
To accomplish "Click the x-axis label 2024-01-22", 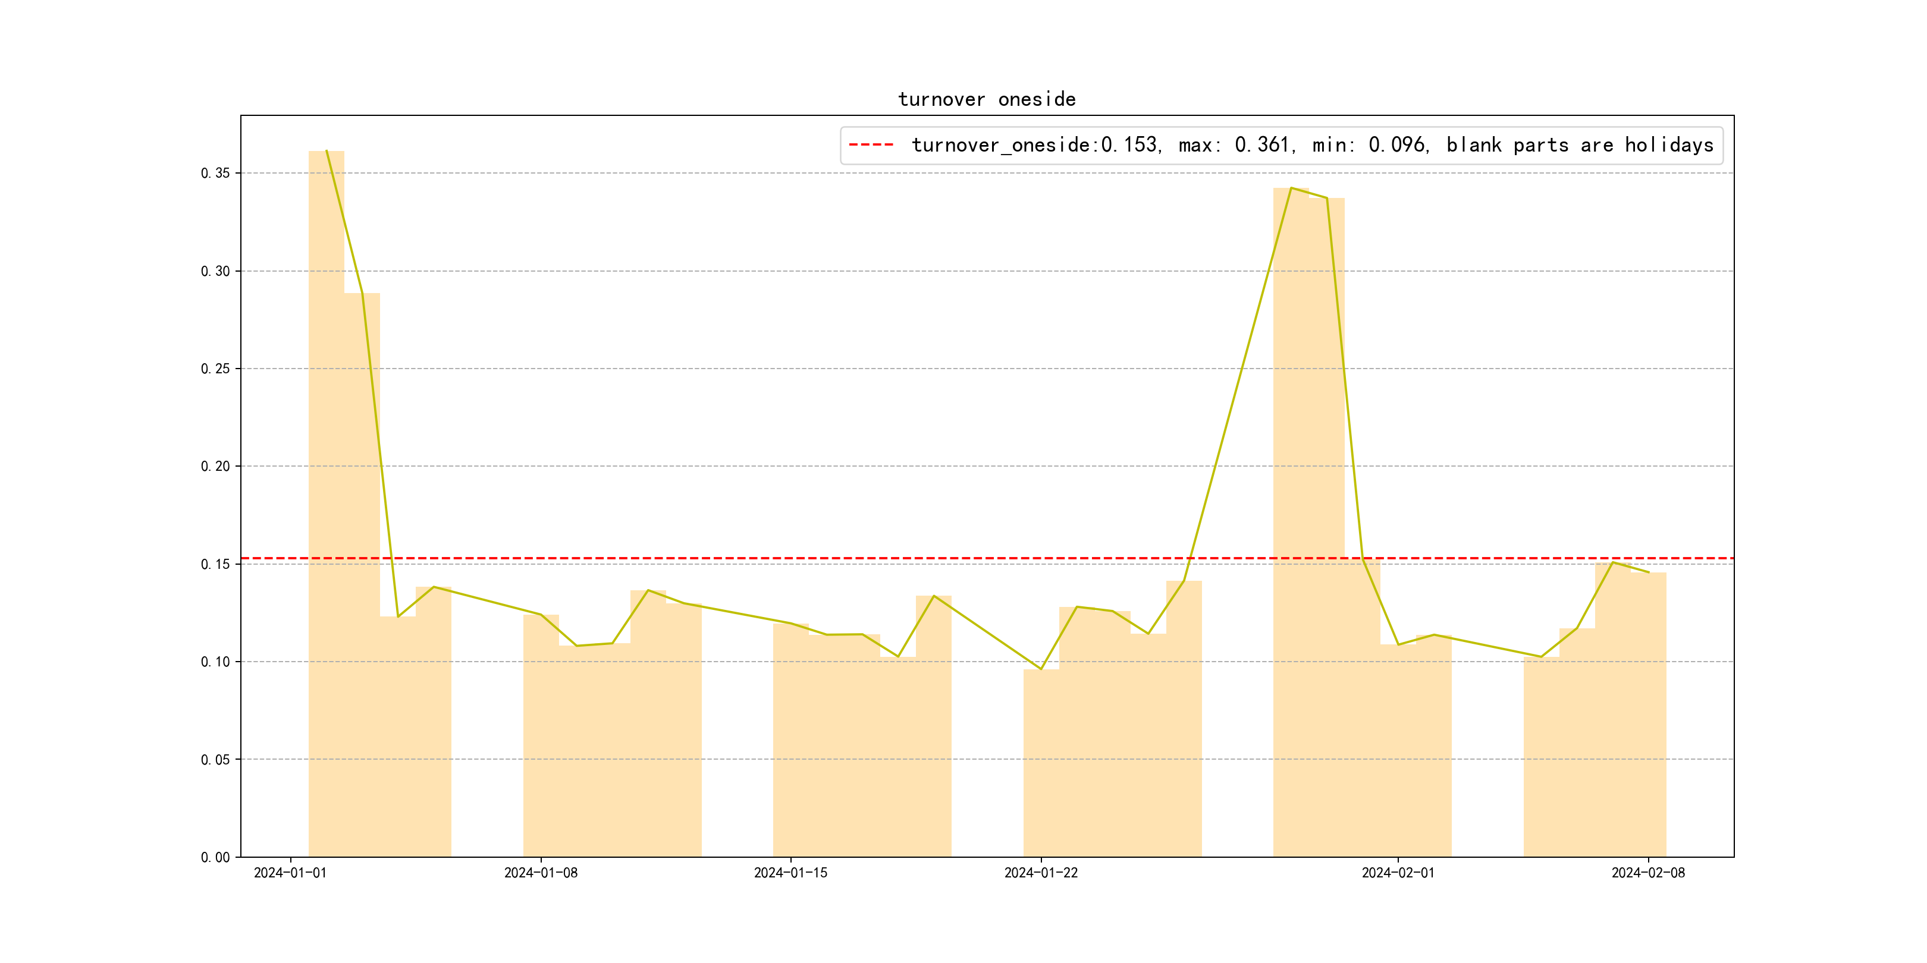I will pos(1041,873).
